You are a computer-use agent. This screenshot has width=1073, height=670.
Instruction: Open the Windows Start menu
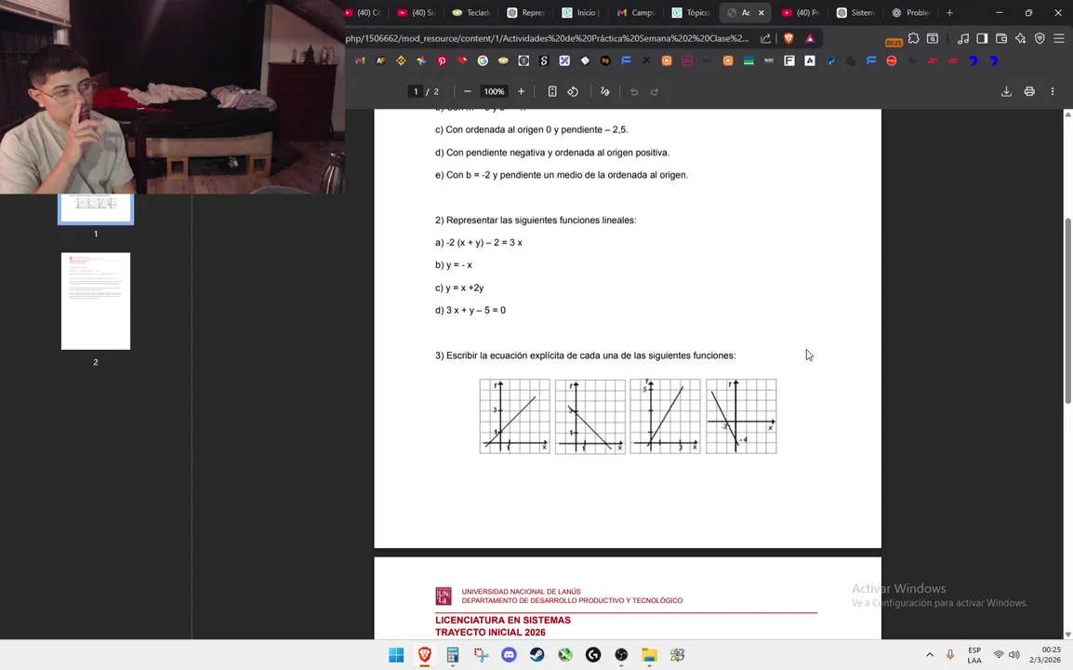pyautogui.click(x=396, y=655)
